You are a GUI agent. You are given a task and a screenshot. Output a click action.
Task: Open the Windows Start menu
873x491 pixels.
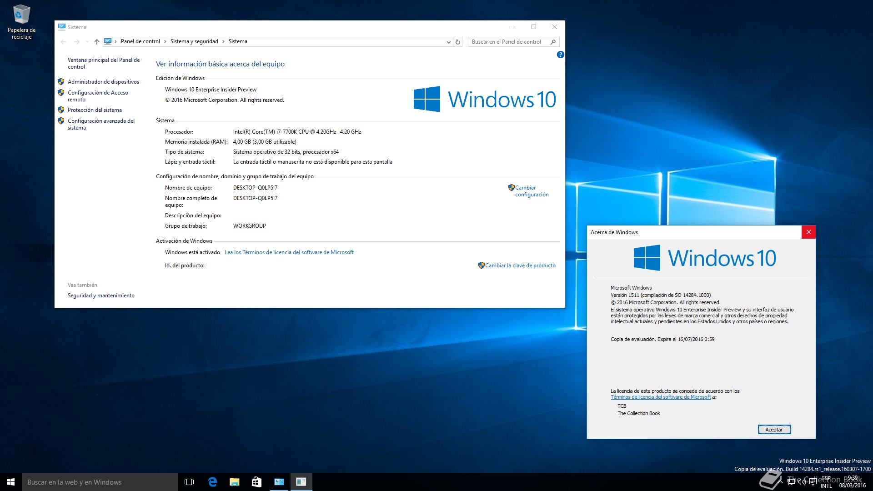[11, 482]
